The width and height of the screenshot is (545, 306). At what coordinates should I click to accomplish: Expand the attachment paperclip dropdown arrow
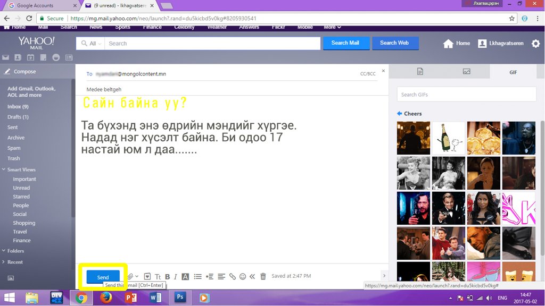pyautogui.click(x=137, y=277)
